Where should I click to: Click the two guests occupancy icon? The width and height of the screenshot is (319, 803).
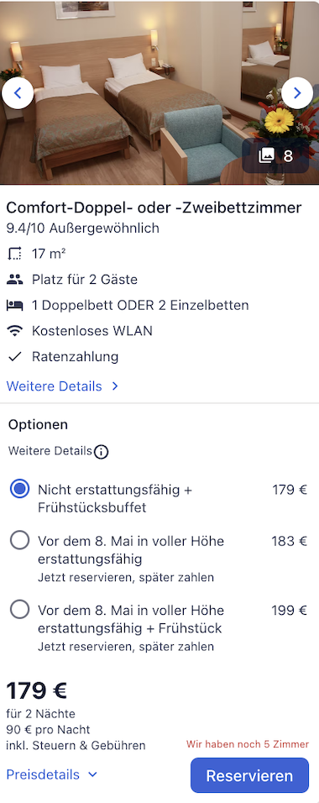pos(15,280)
